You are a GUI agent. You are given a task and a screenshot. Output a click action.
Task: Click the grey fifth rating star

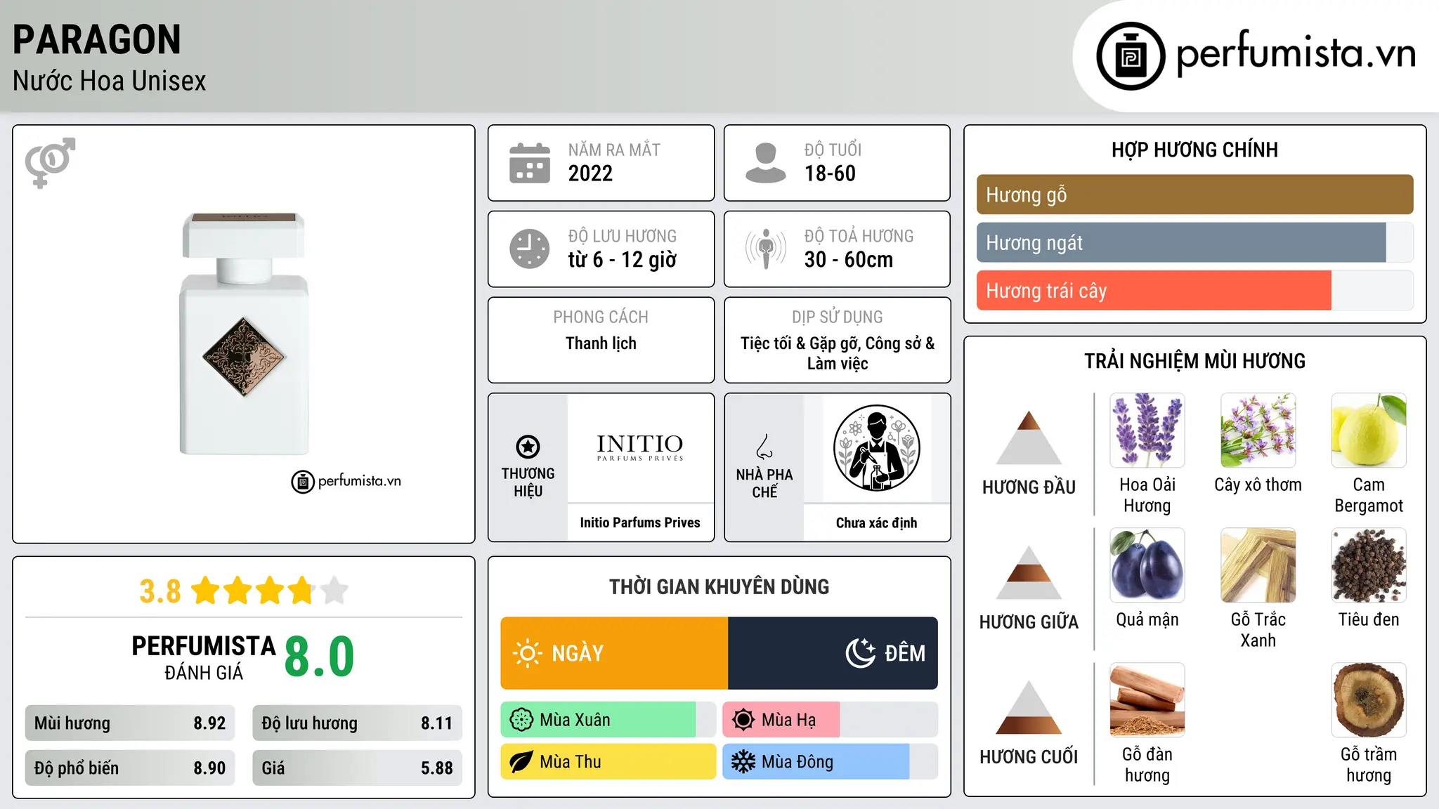click(334, 591)
